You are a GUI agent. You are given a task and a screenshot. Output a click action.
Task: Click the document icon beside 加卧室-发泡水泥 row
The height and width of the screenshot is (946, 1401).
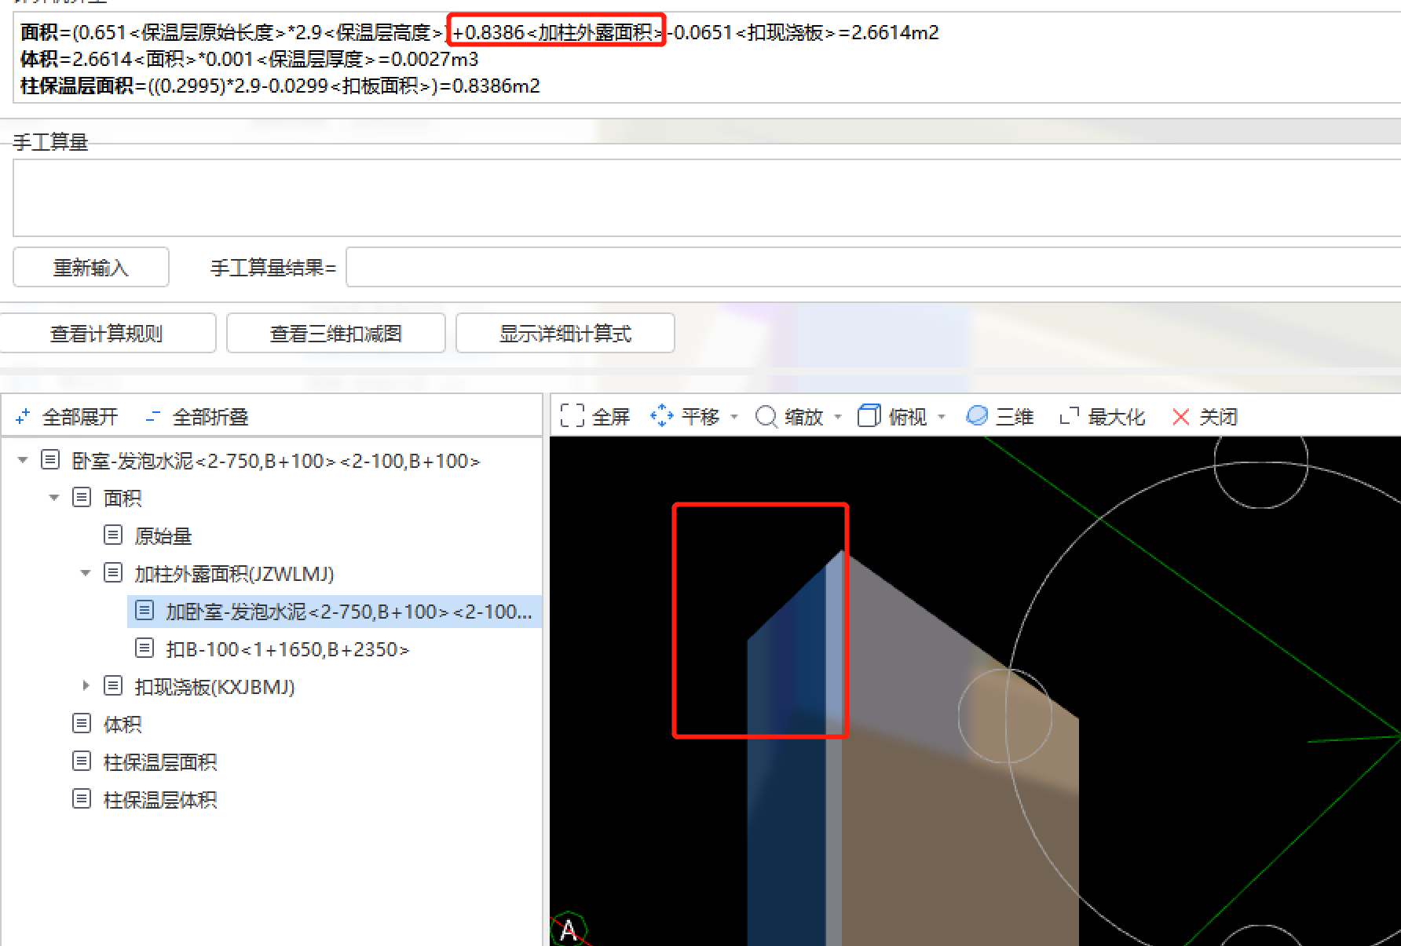pos(144,611)
